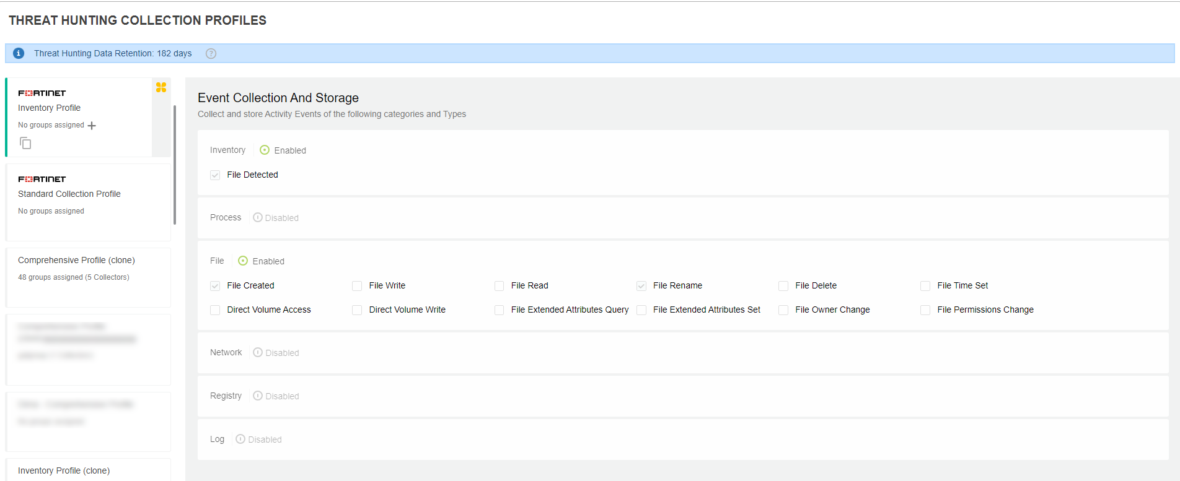This screenshot has width=1180, height=481.
Task: Toggle the File category enabled status
Action: coord(243,261)
